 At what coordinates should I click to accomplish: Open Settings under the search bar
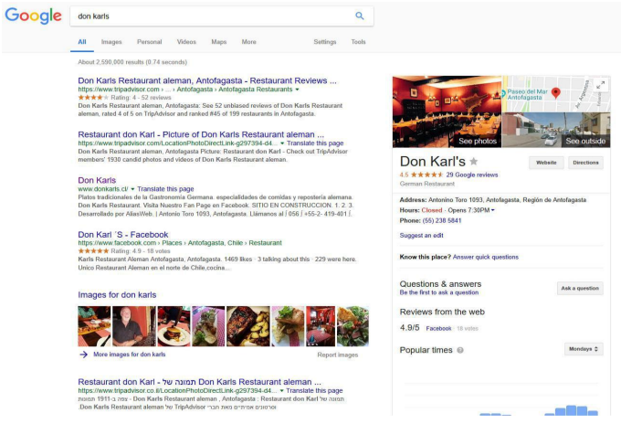click(325, 42)
